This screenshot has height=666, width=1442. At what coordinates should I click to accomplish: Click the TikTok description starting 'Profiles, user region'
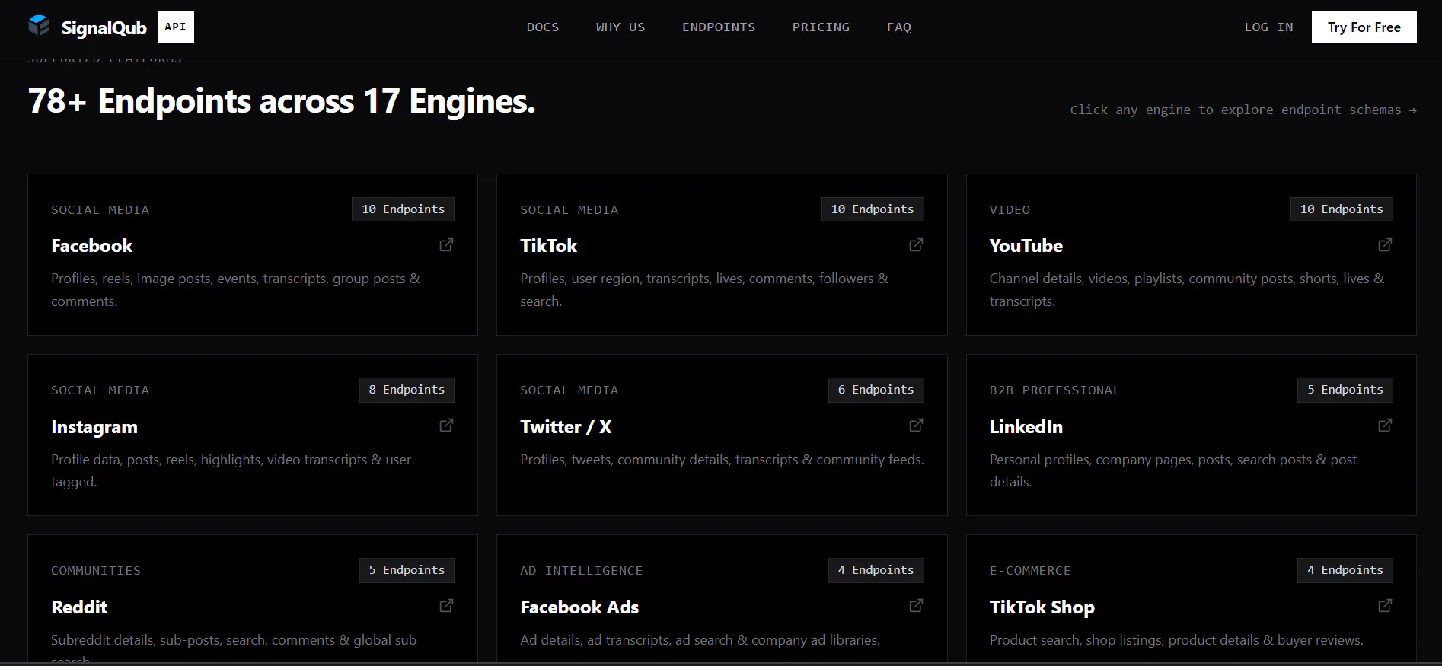[x=704, y=290]
